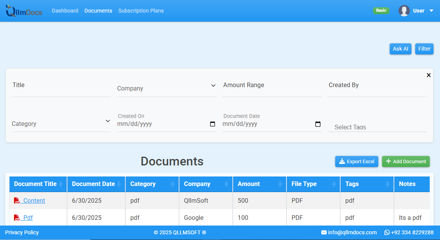Click the Filter button
440x240 pixels.
(x=424, y=49)
